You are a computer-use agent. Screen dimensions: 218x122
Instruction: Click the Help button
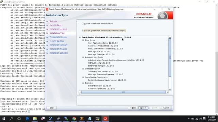tap(51, 108)
